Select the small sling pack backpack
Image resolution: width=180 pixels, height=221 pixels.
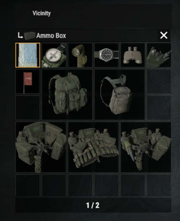point(120,95)
